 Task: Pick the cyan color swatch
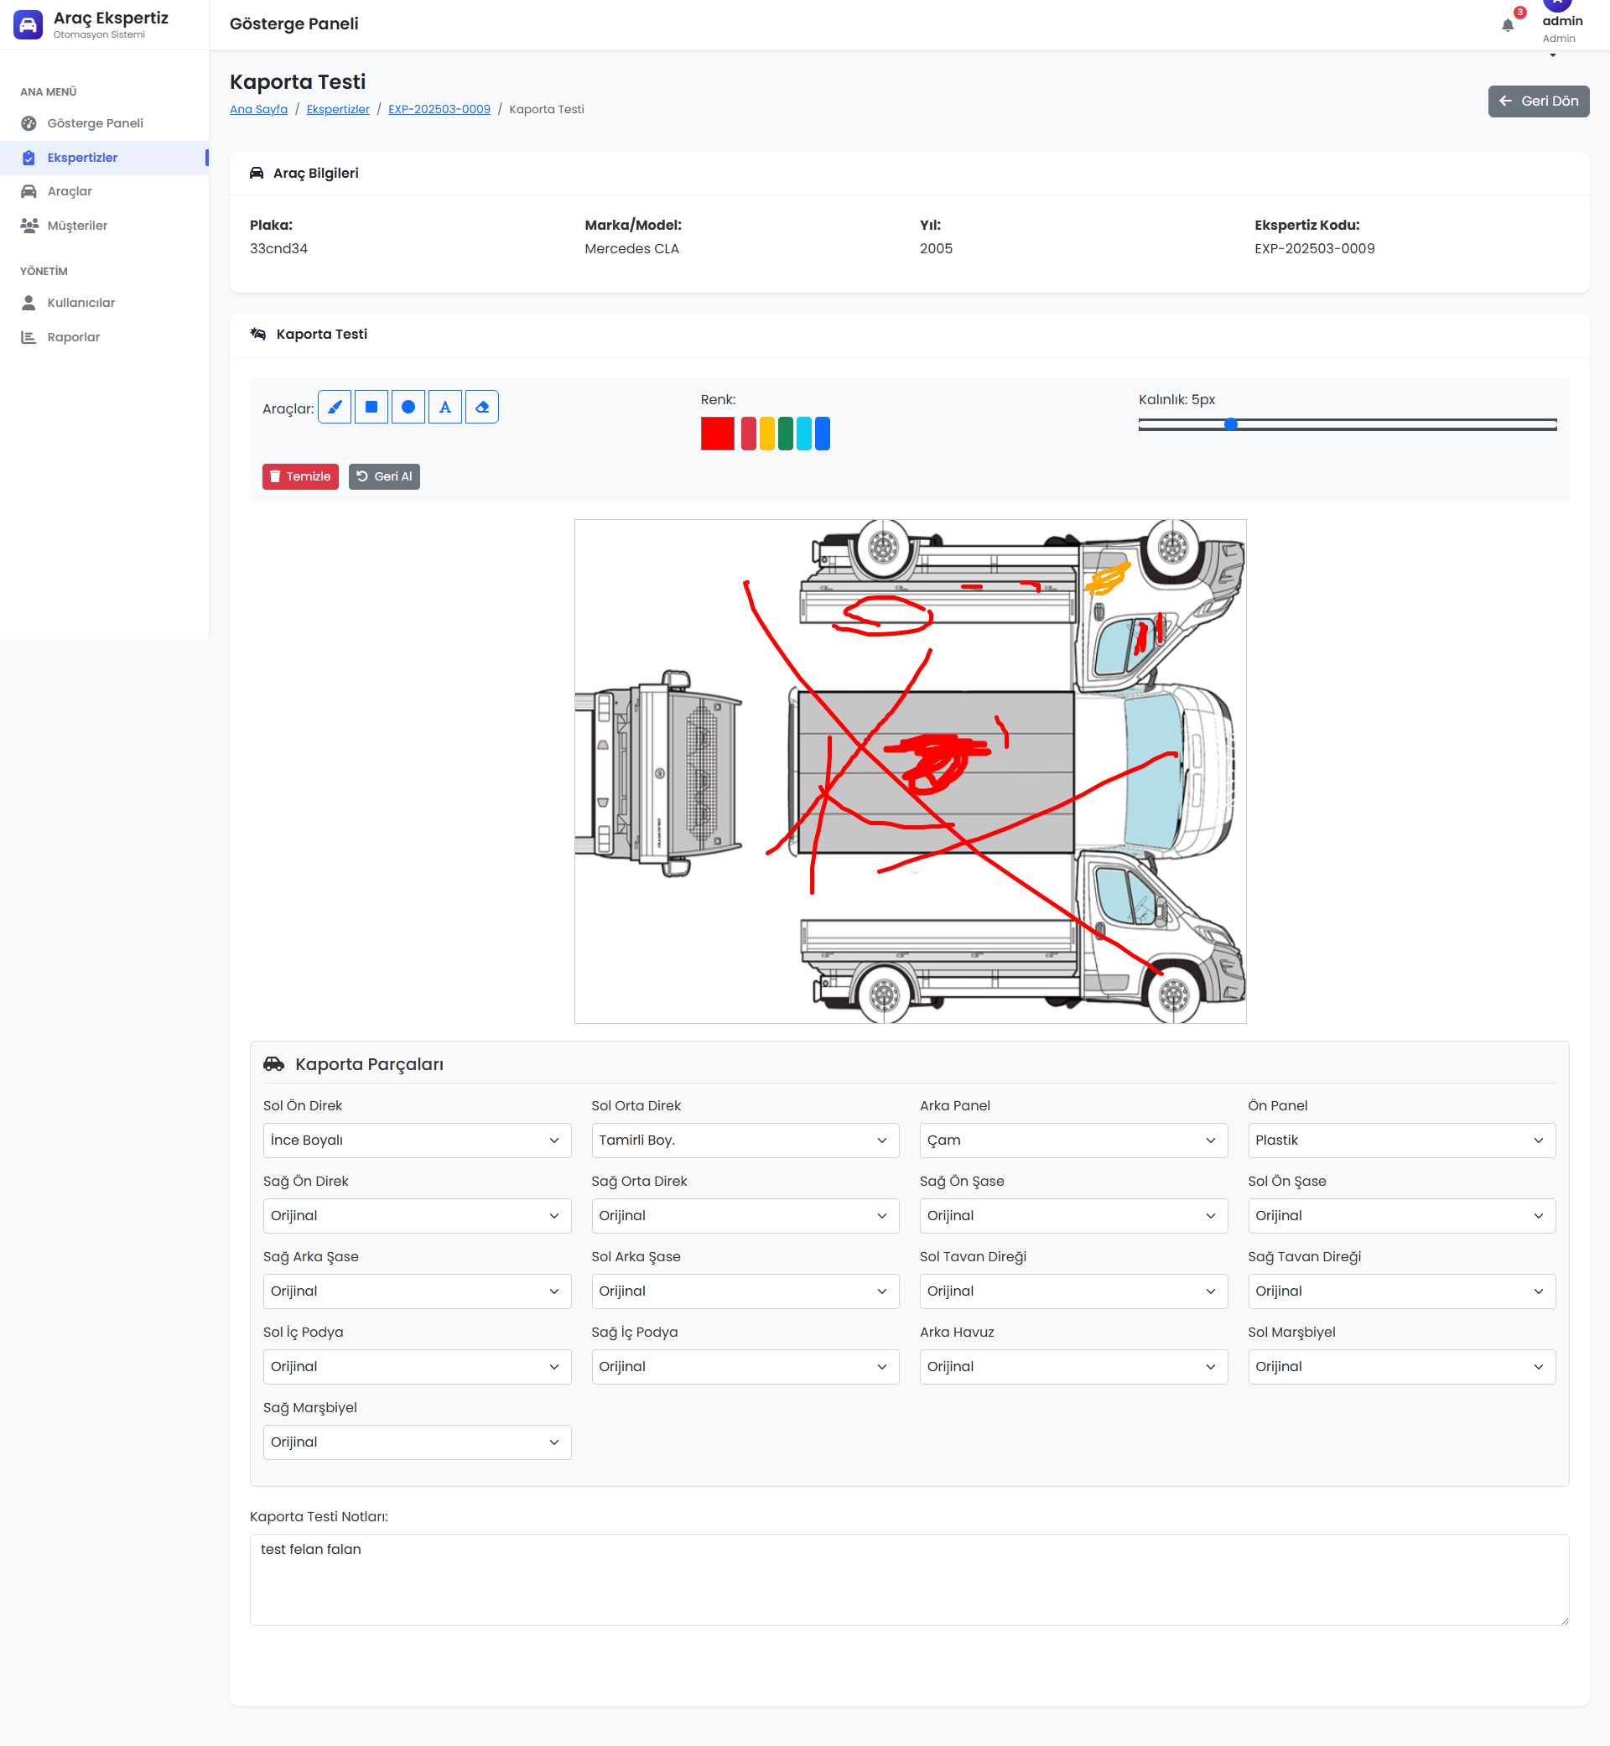(804, 434)
